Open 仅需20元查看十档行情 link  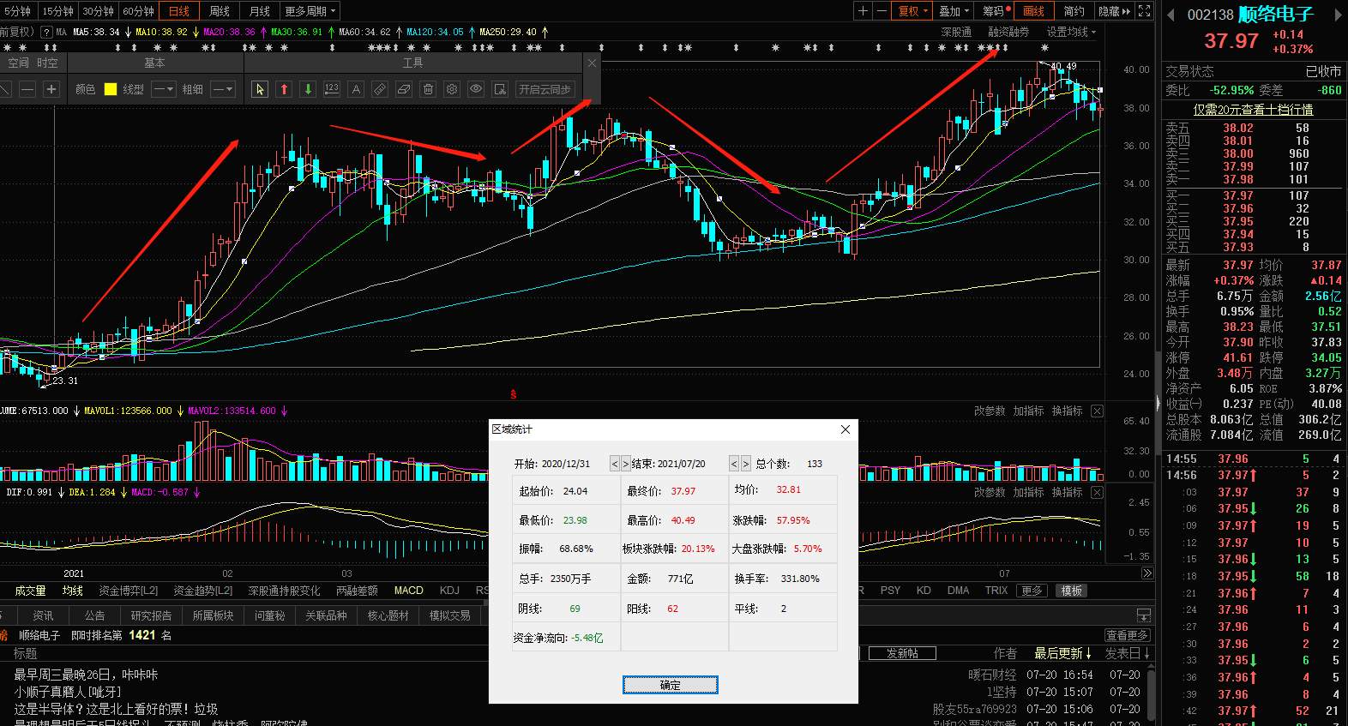(x=1253, y=110)
